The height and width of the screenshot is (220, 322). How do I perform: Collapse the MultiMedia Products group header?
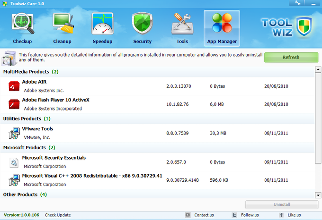click(157, 72)
